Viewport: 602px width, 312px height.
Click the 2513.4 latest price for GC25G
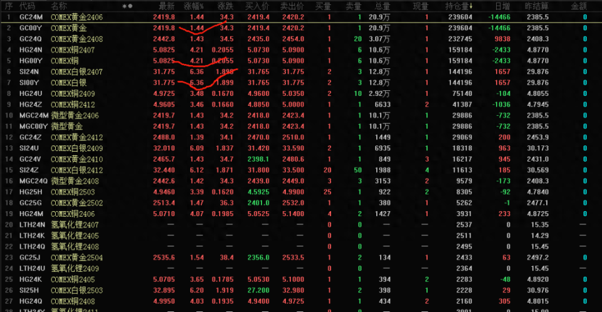[x=164, y=203]
